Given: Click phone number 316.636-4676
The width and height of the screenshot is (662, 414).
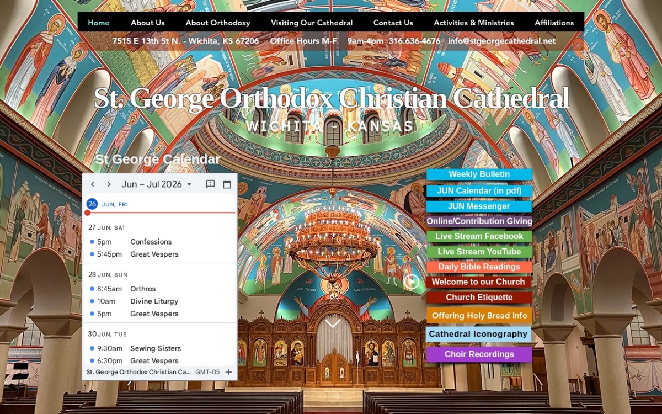Looking at the screenshot, I should (x=414, y=41).
